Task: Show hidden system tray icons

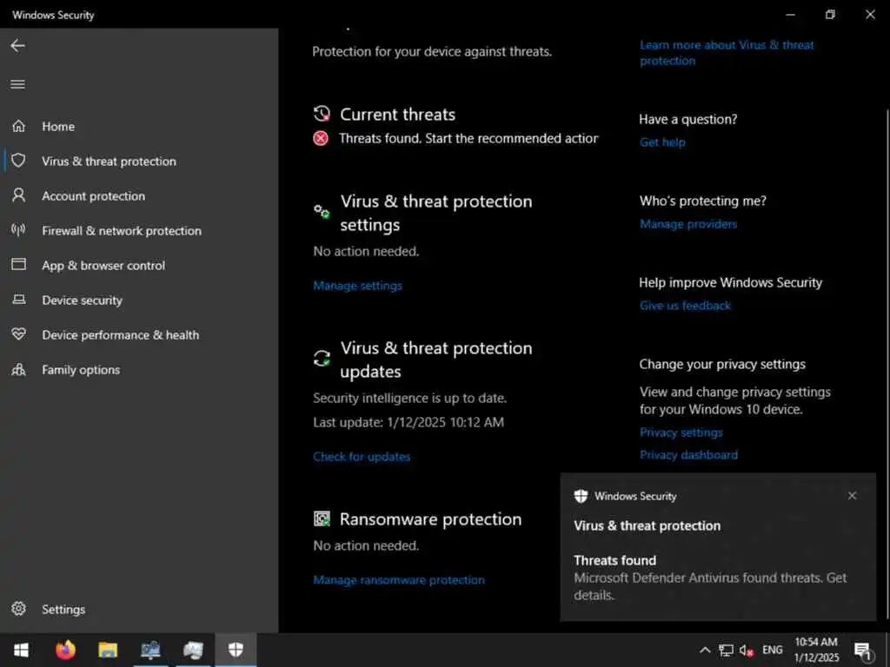Action: [704, 650]
